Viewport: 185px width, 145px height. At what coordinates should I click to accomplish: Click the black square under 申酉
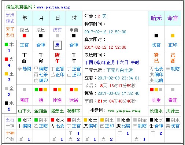[74, 36]
